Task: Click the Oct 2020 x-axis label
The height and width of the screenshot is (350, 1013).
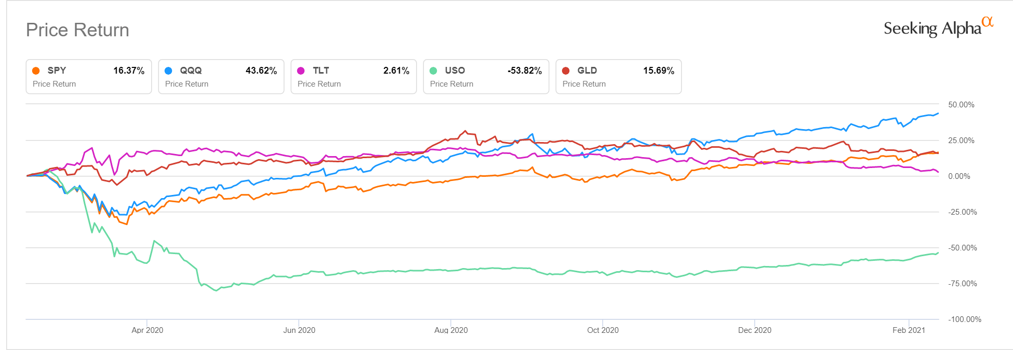Action: [603, 330]
